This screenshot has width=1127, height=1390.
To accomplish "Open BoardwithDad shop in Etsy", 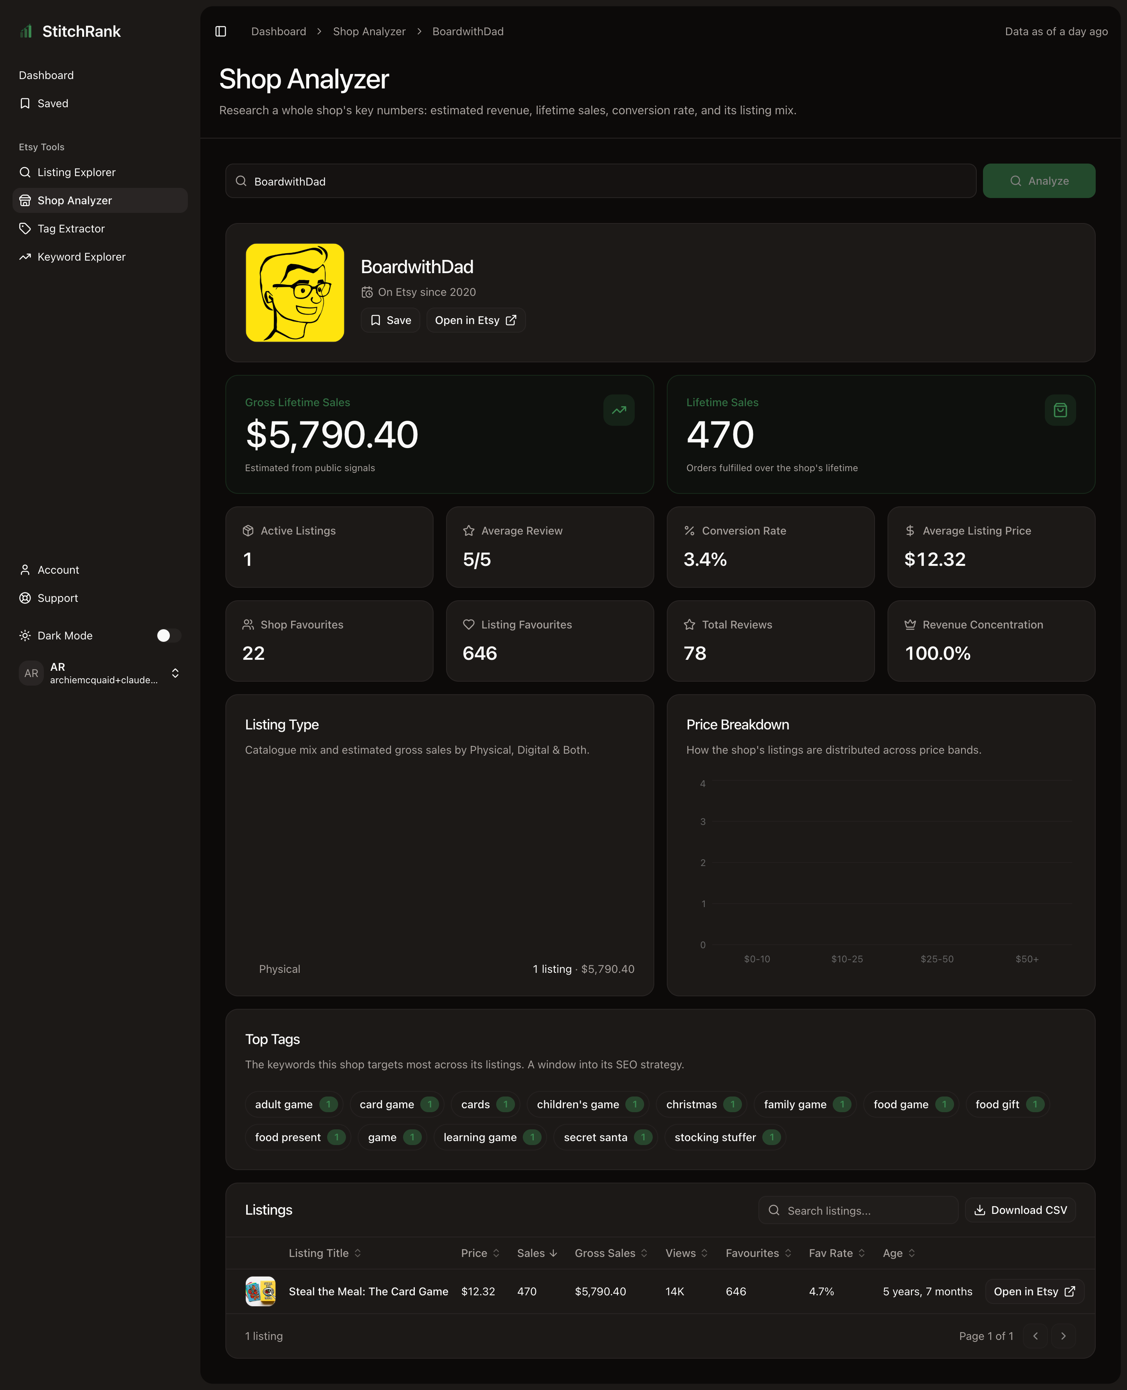I will point(476,320).
